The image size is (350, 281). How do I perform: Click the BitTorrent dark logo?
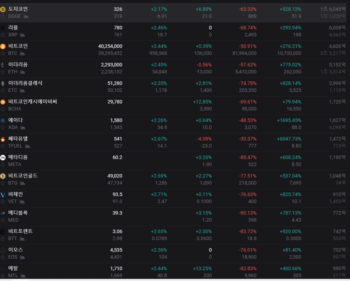pyautogui.click(x=3, y=232)
